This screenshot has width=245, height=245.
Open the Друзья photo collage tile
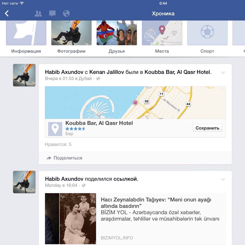pyautogui.click(x=117, y=33)
